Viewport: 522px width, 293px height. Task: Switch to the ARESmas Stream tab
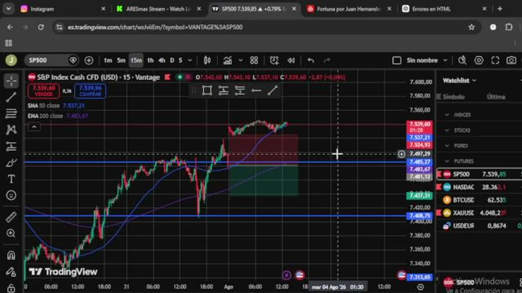[159, 9]
